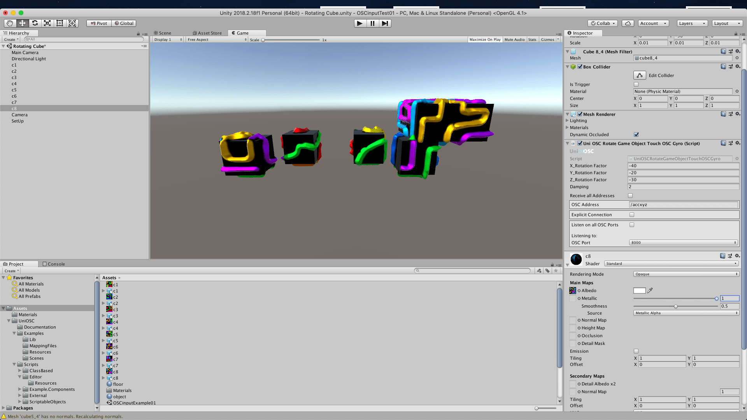This screenshot has height=420, width=747.
Task: Select the Rotate tool
Action: (x=35, y=23)
